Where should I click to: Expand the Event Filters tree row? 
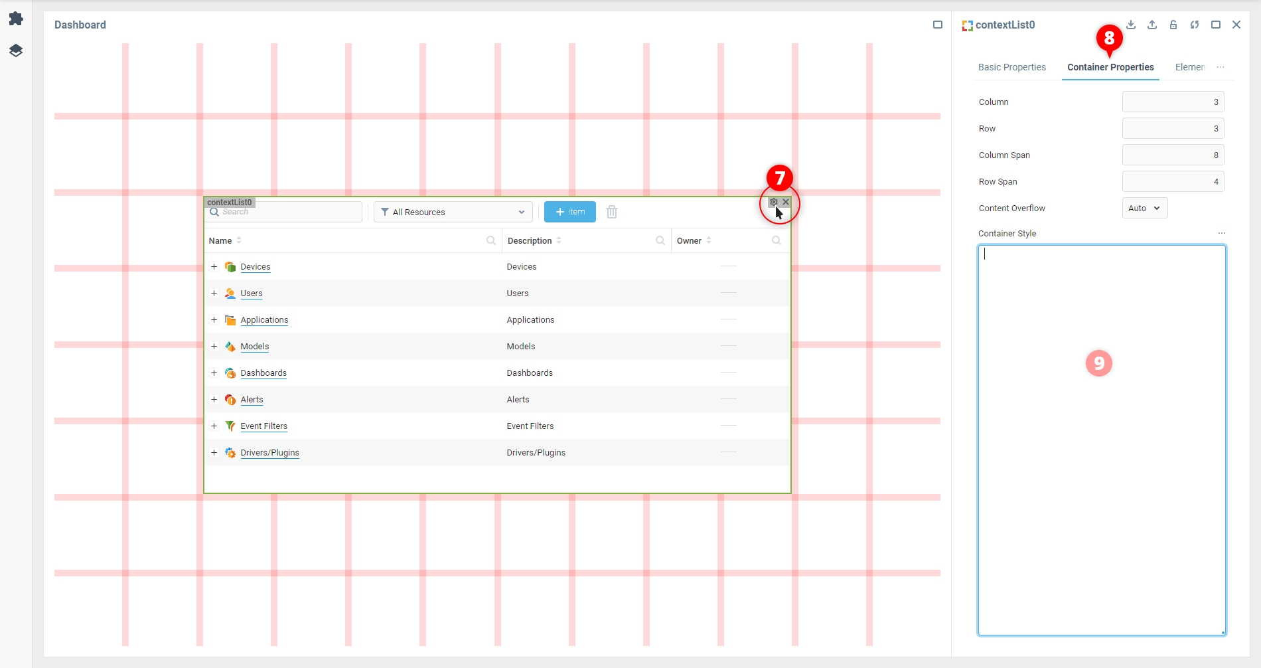coord(214,426)
